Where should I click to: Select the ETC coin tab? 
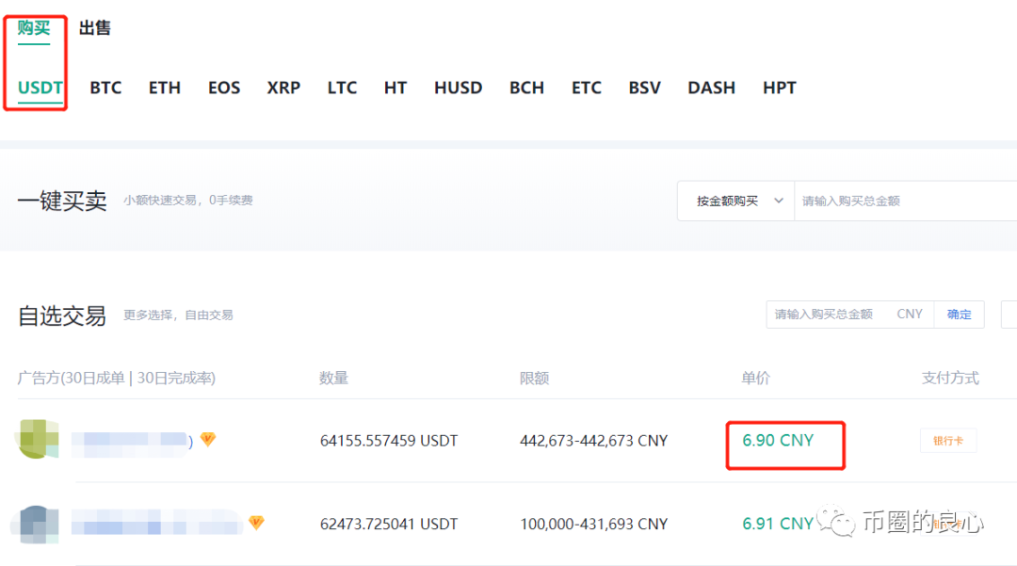pyautogui.click(x=587, y=88)
